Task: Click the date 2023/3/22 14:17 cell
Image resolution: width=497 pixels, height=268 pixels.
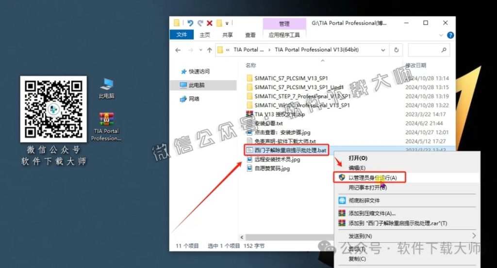Action: click(425, 114)
